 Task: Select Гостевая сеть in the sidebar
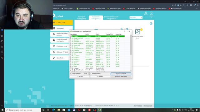pyautogui.click(x=60, y=46)
